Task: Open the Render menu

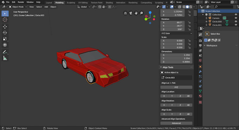Action: pos(21,2)
